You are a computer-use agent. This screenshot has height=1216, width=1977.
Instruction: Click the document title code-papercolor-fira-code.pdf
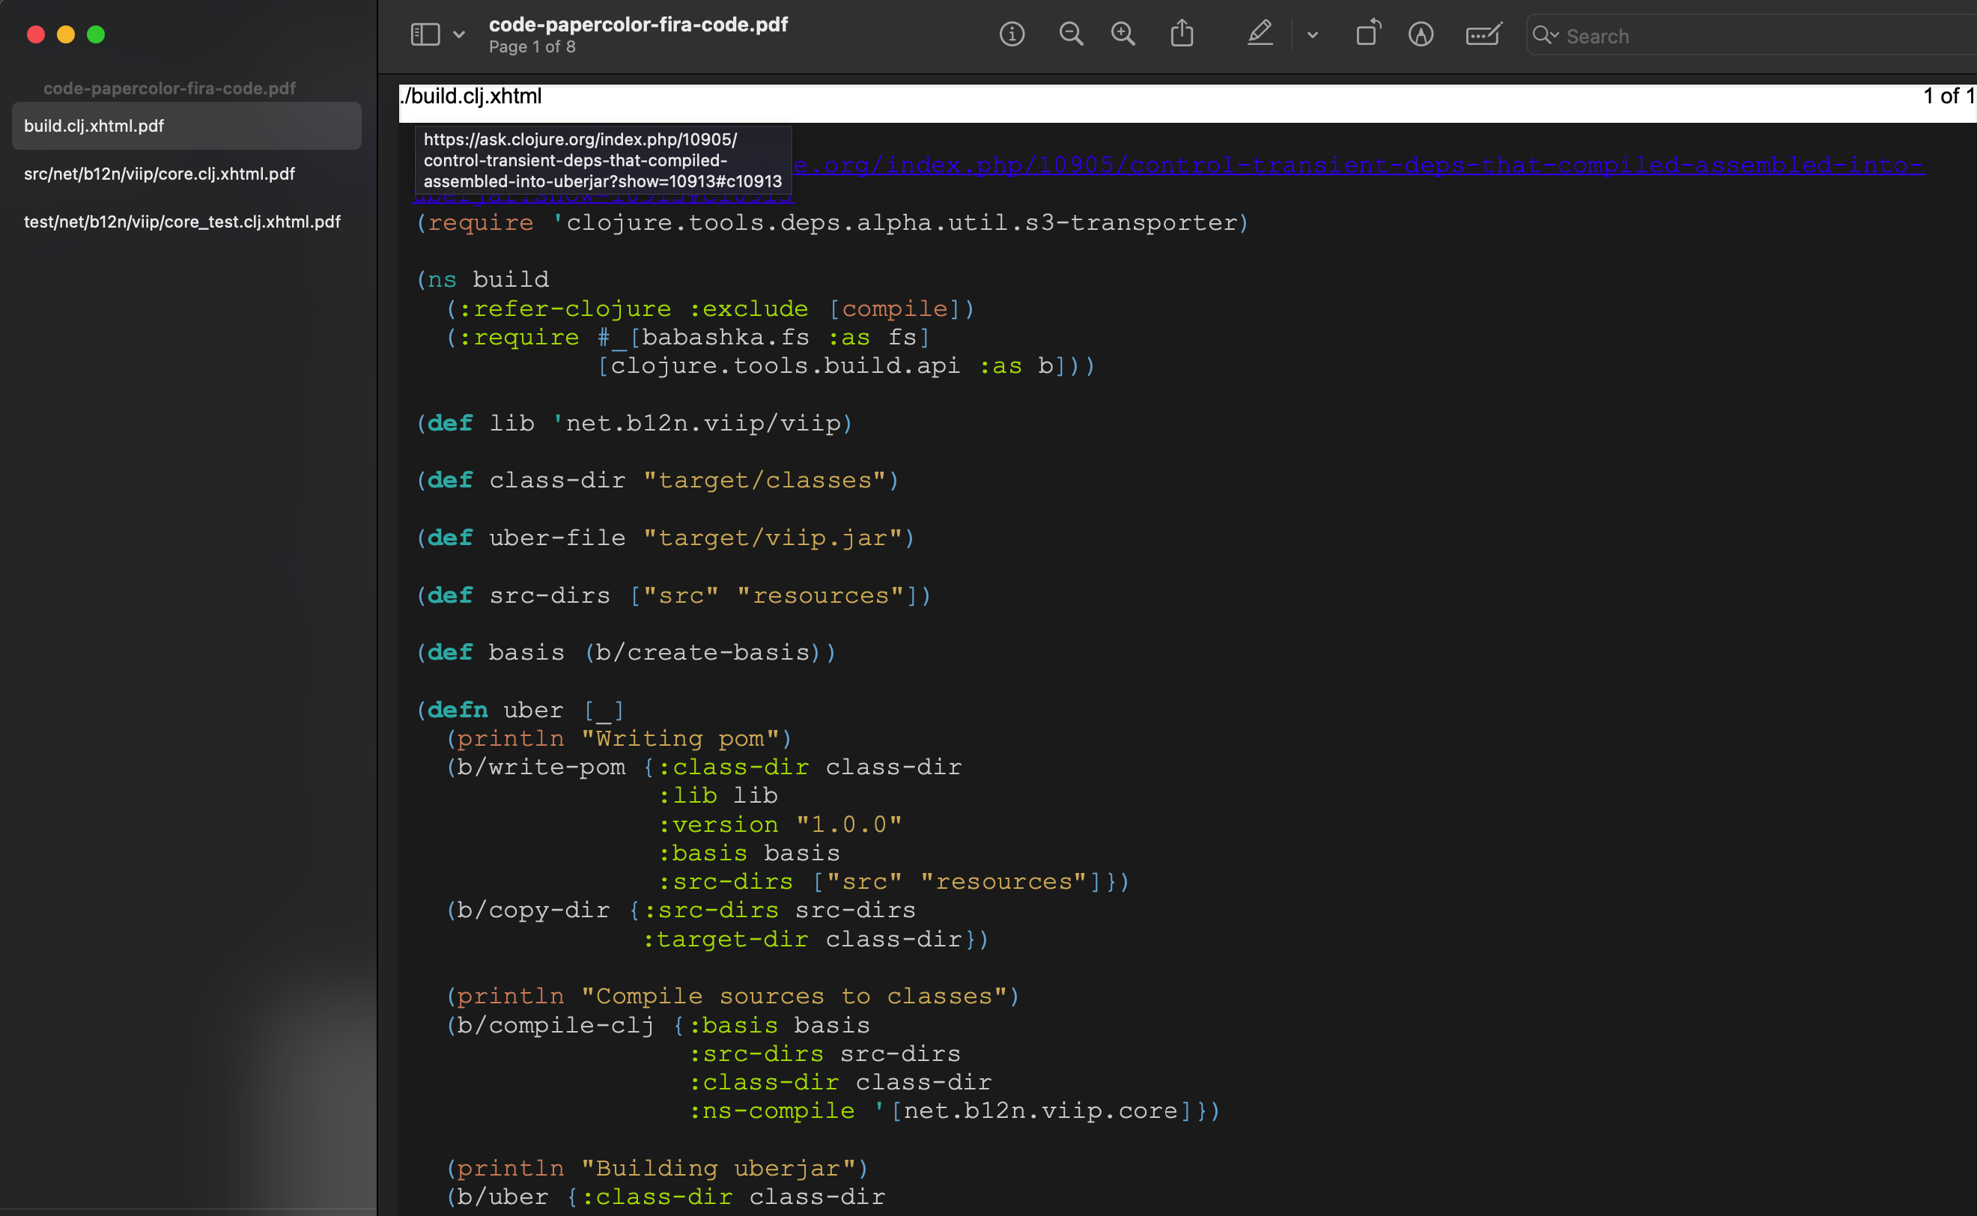point(639,25)
